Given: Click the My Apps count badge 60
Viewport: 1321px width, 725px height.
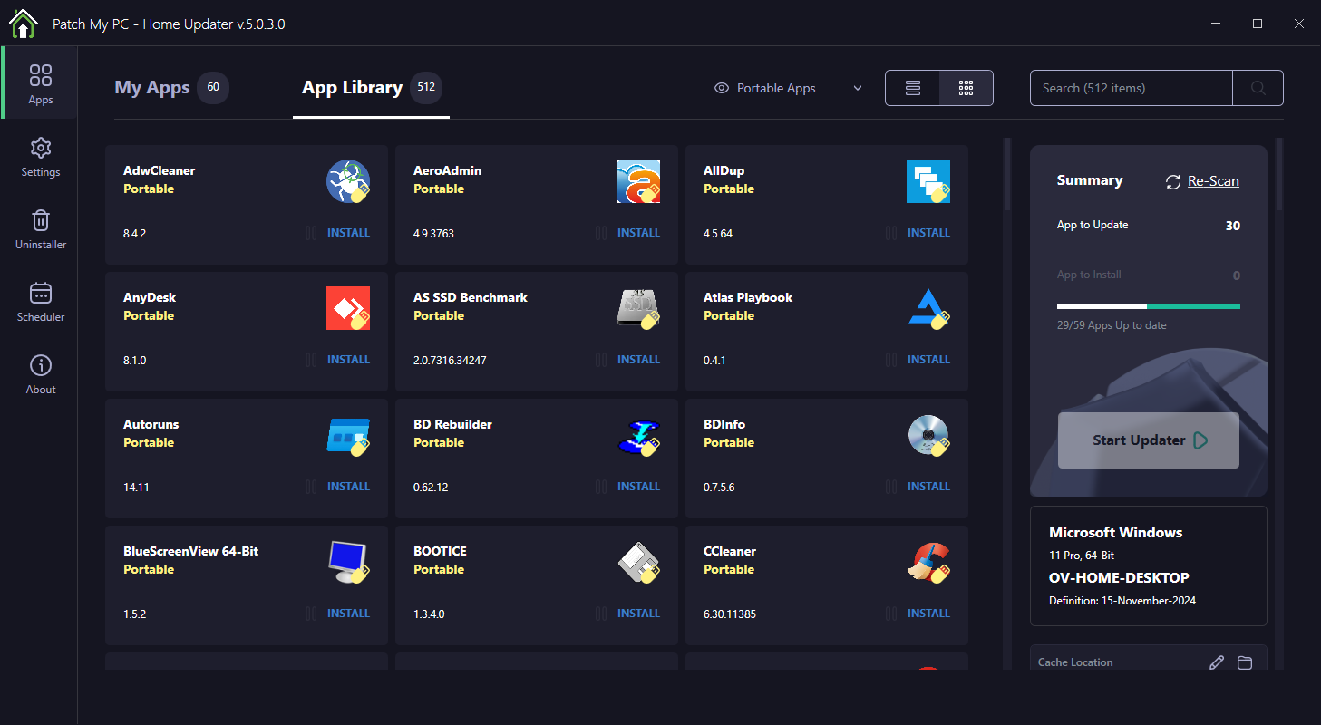Looking at the screenshot, I should point(213,88).
